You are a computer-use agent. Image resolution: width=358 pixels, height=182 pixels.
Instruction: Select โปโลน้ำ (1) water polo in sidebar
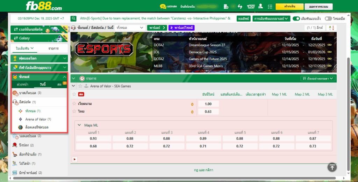(x=39, y=163)
